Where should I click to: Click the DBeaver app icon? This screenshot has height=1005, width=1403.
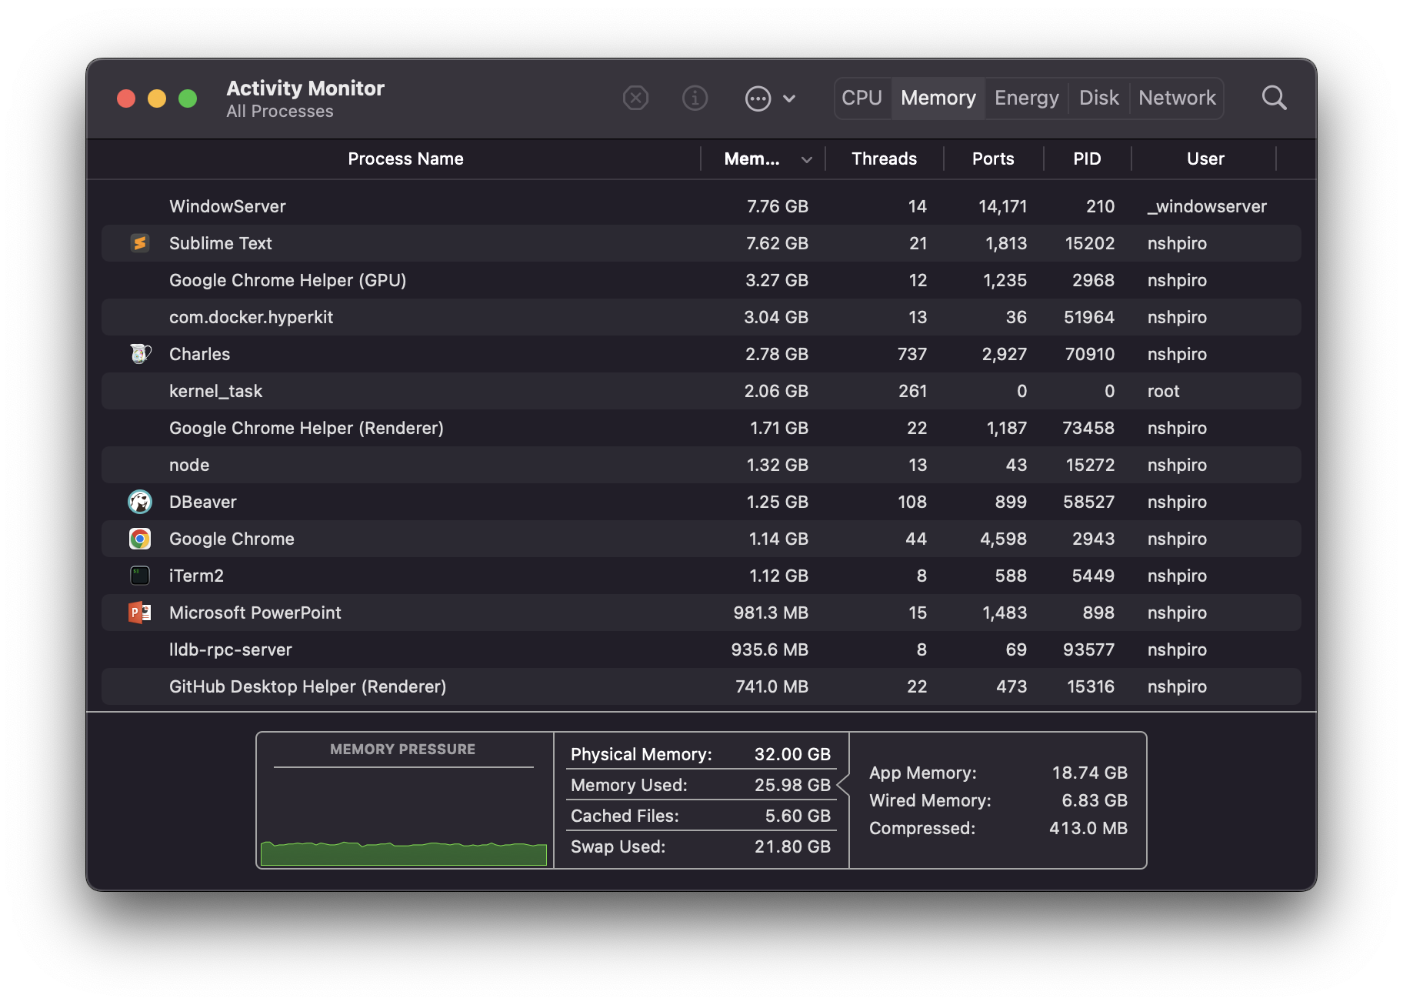pyautogui.click(x=140, y=502)
